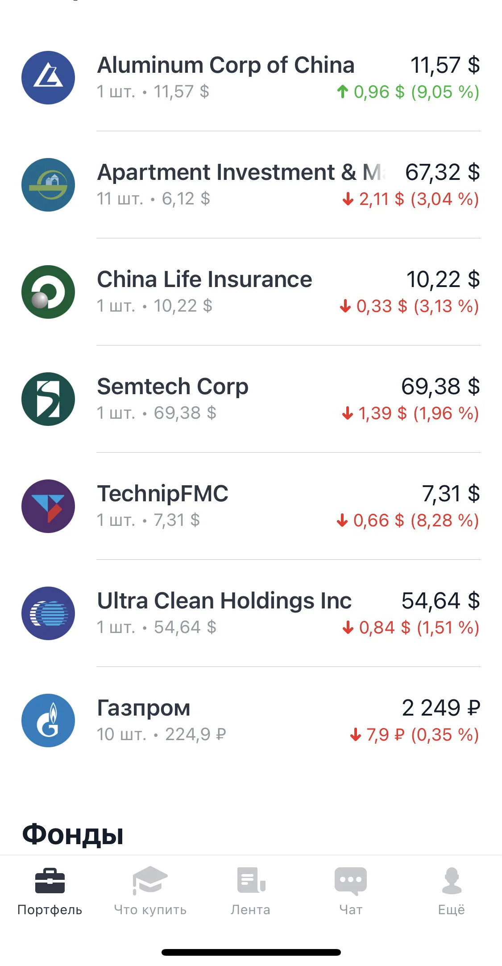Open Aluminum Corp of China position
Viewport: 502px width, 966px height.
click(x=251, y=78)
